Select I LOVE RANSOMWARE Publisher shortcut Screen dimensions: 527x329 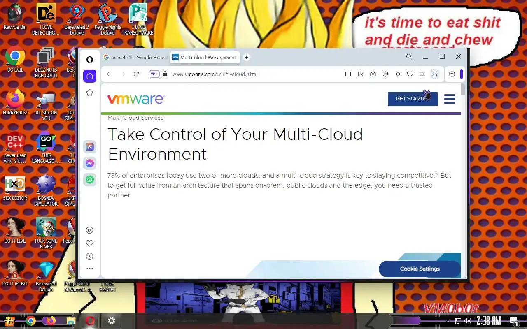click(138, 20)
